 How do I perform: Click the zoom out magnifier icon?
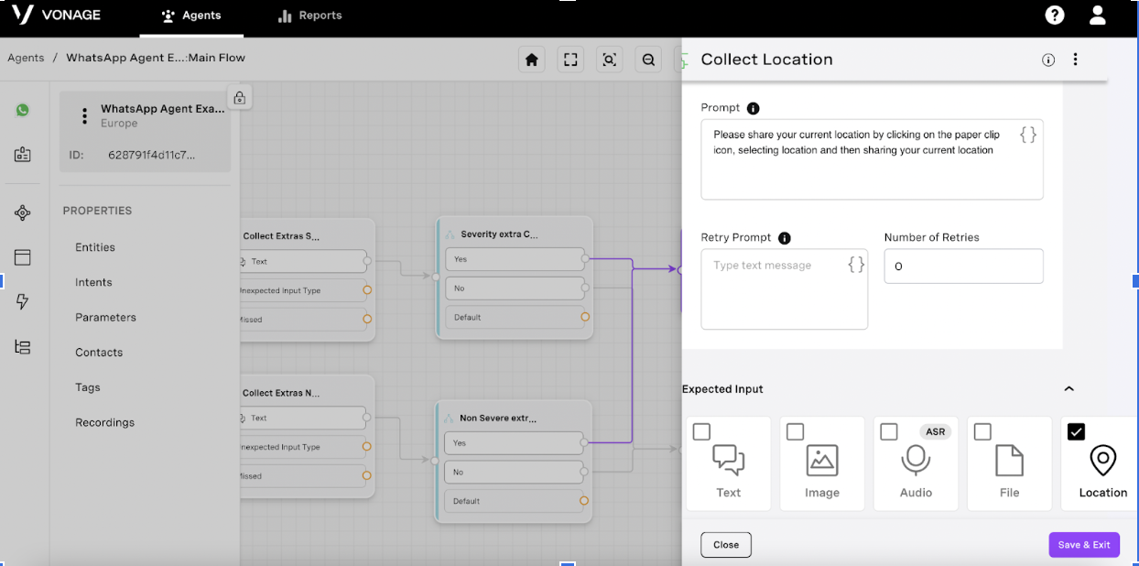648,60
